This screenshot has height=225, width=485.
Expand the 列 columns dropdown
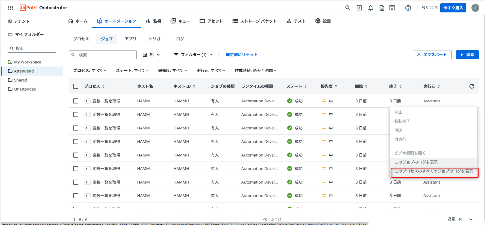pyautogui.click(x=151, y=55)
